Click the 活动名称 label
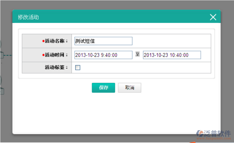The height and width of the screenshot is (143, 234). click(56, 41)
